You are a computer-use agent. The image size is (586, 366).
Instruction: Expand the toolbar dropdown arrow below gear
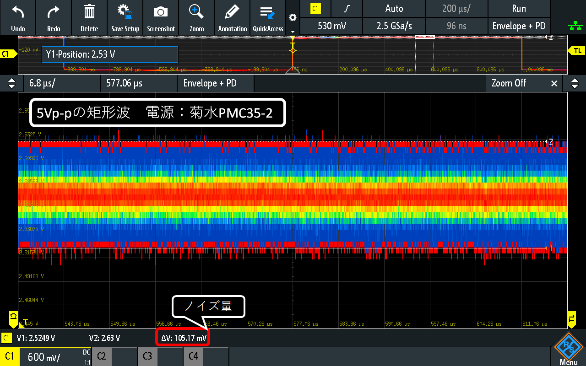tap(293, 32)
